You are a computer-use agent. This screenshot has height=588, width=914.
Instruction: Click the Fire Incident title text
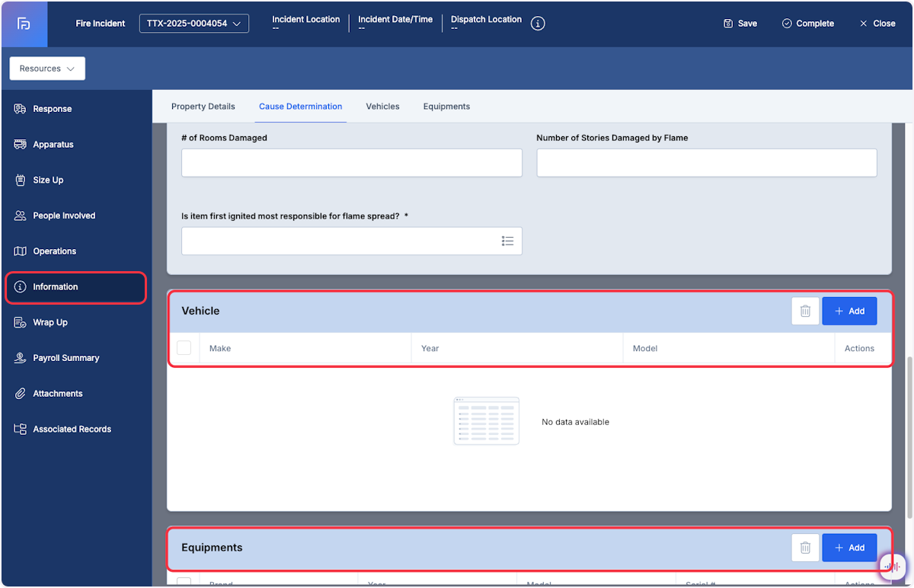tap(101, 24)
